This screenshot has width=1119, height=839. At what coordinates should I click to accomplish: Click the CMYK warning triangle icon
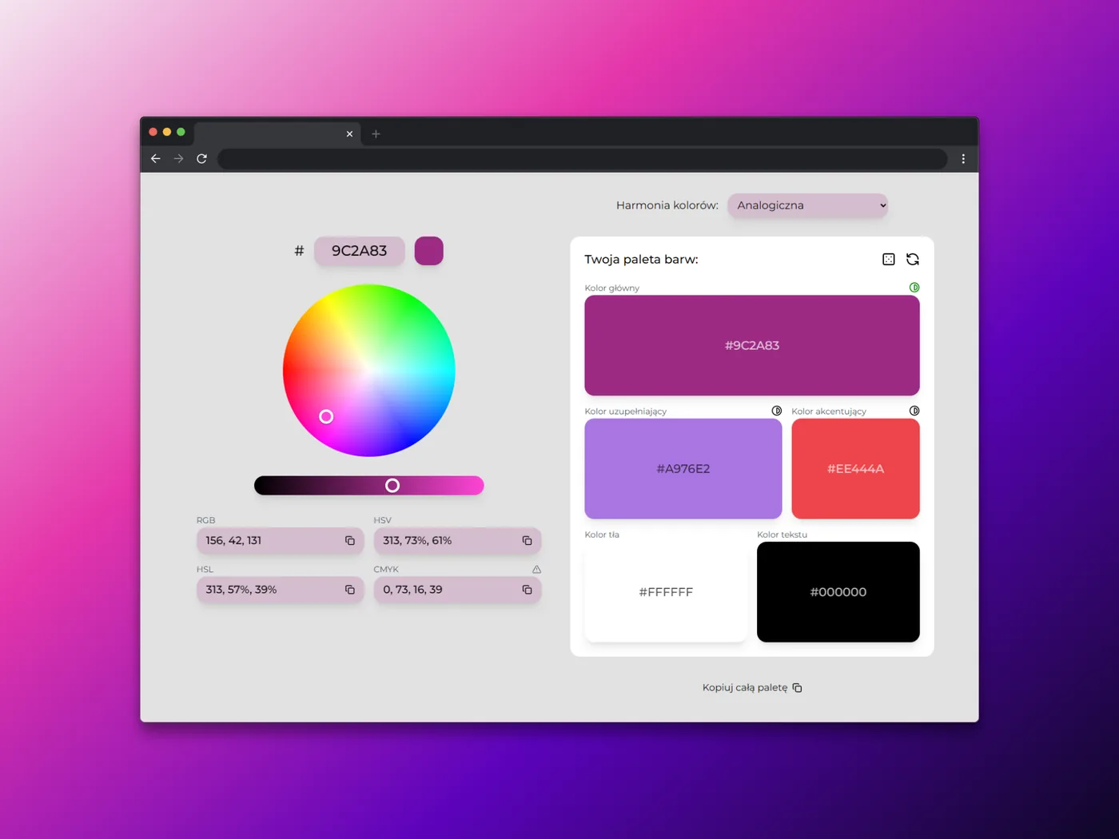[537, 570]
